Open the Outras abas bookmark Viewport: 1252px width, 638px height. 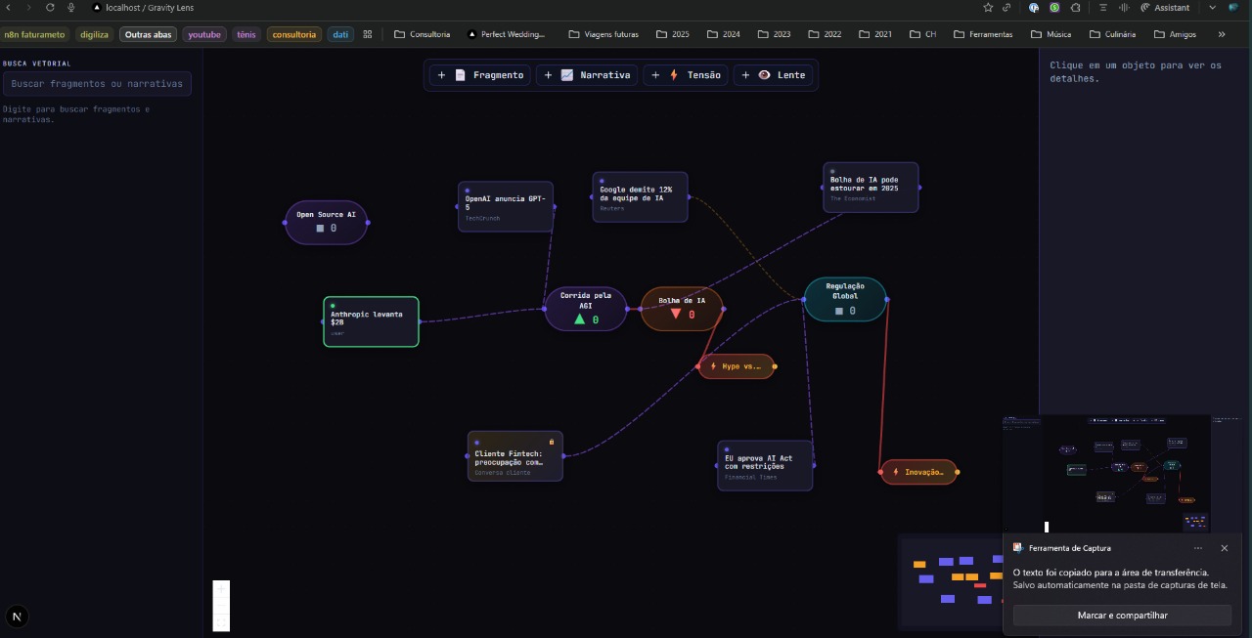pos(148,33)
